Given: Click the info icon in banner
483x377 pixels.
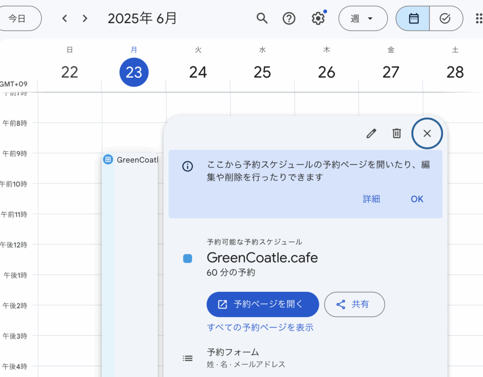Looking at the screenshot, I should [x=188, y=166].
